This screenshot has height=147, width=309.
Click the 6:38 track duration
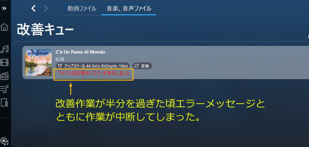coord(60,59)
